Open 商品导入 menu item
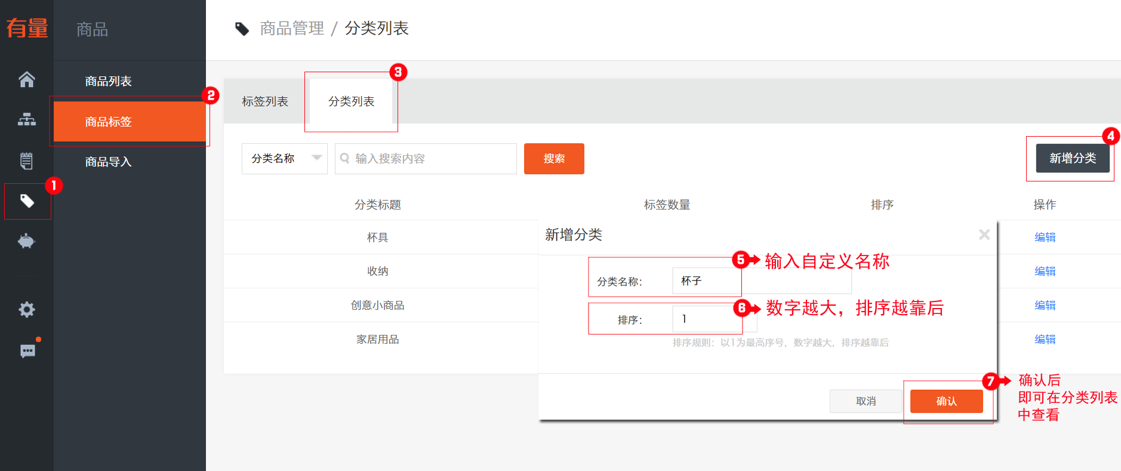The width and height of the screenshot is (1121, 471). click(x=108, y=162)
